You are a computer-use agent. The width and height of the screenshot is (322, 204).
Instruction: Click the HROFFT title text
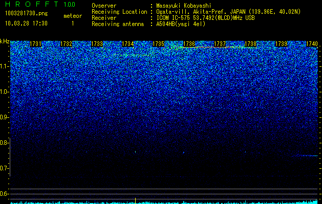32,4
